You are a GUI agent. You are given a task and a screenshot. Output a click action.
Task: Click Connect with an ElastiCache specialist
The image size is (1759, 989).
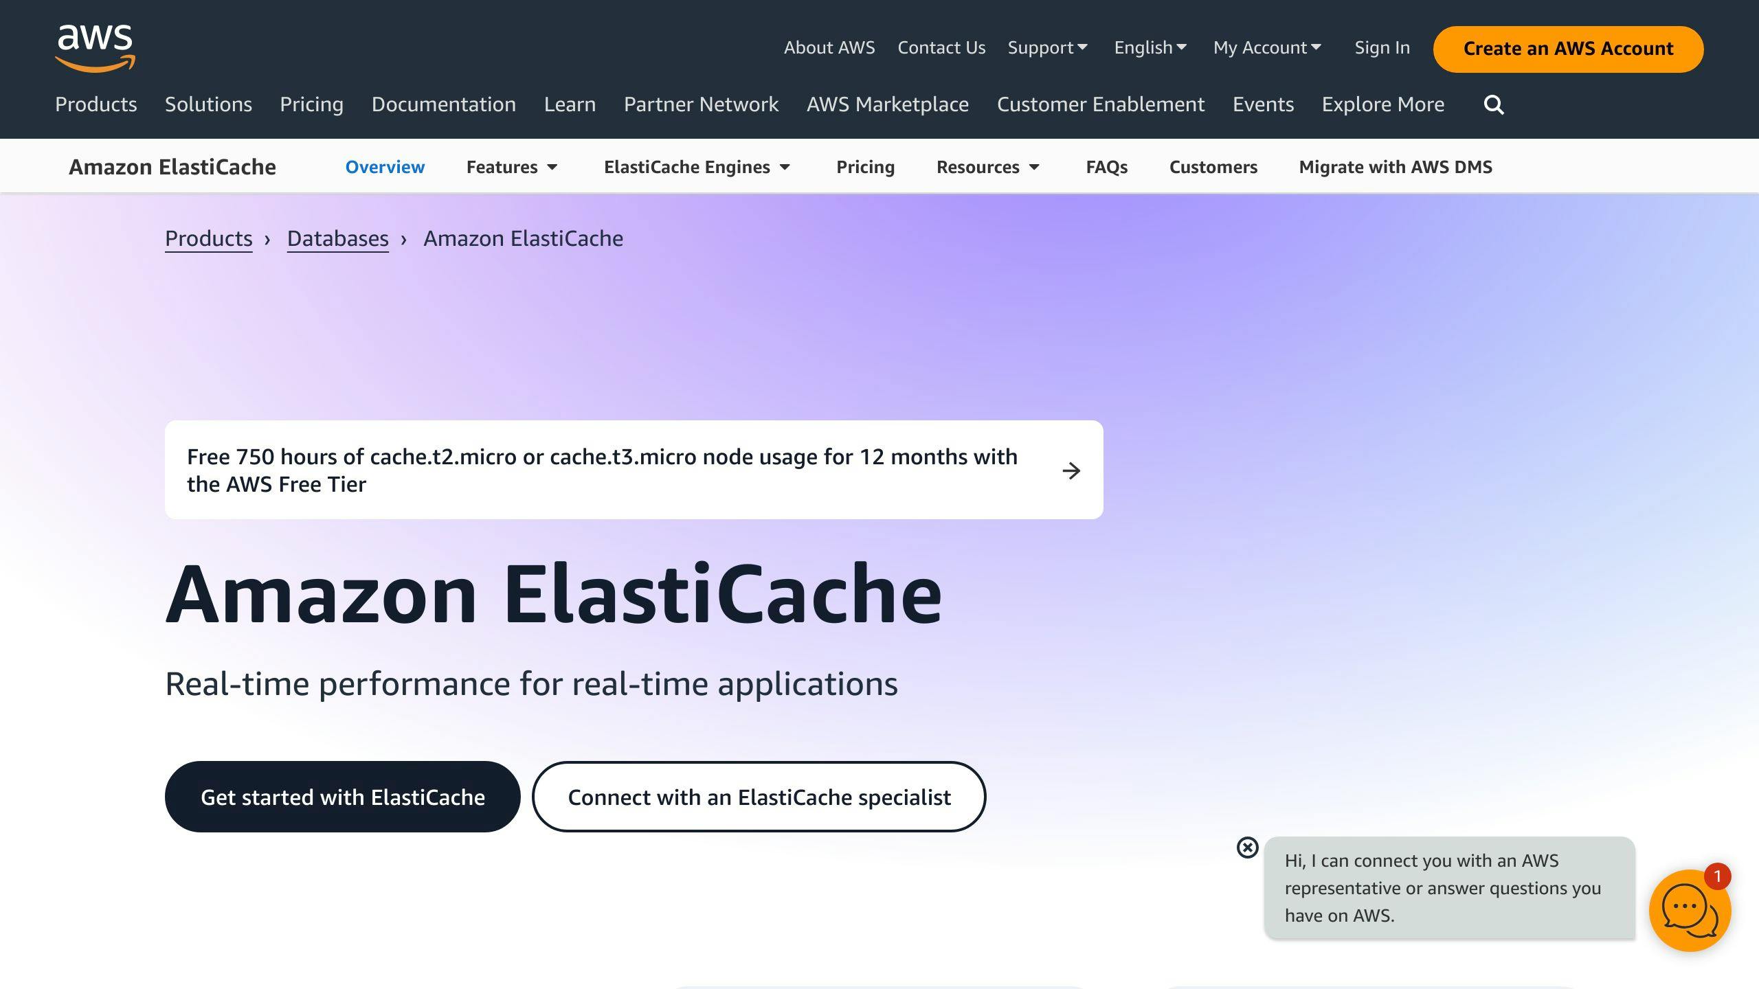pos(759,797)
